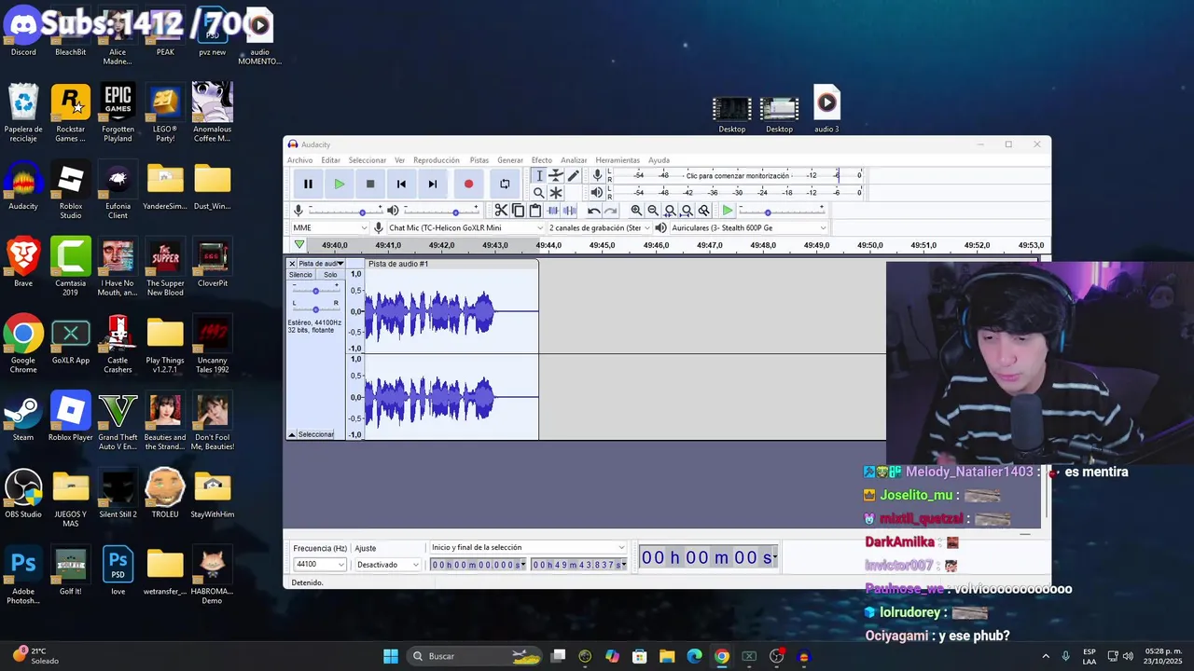Screen dimensions: 1194x671
Task: Open the Pista de audio track menu
Action: point(321,264)
